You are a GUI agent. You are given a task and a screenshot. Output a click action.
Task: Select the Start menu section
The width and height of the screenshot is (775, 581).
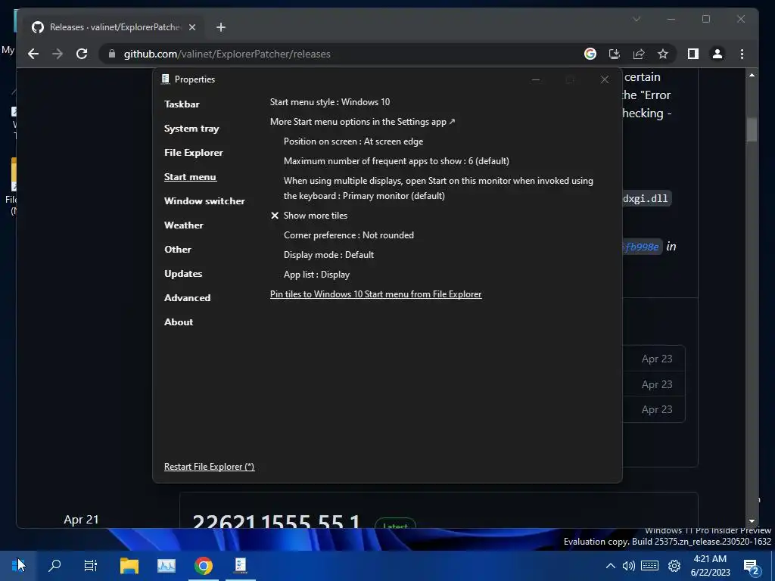190,177
